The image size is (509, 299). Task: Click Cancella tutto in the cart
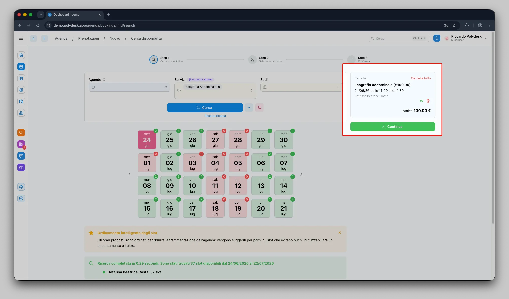click(421, 78)
